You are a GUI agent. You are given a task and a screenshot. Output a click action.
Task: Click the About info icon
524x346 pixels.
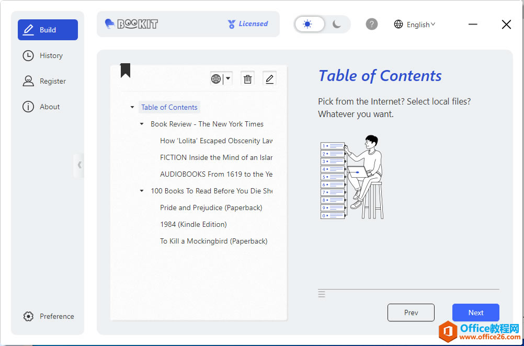pos(28,107)
